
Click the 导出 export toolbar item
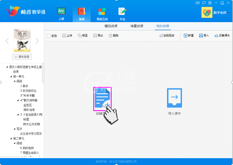98,36
